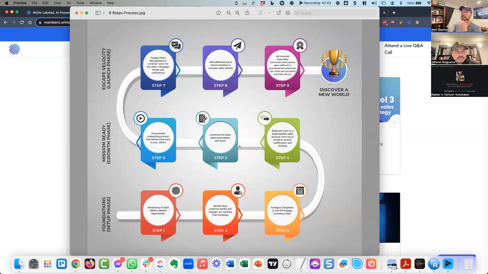488x274 pixels.
Task: Click the Home button in Chrome
Action: (30, 22)
